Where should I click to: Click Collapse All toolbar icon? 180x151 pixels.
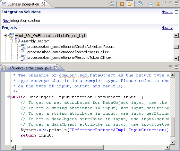150,4
